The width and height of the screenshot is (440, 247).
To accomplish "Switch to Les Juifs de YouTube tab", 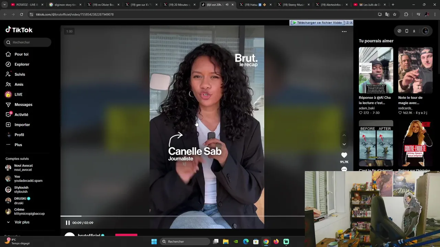I will (x=369, y=5).
